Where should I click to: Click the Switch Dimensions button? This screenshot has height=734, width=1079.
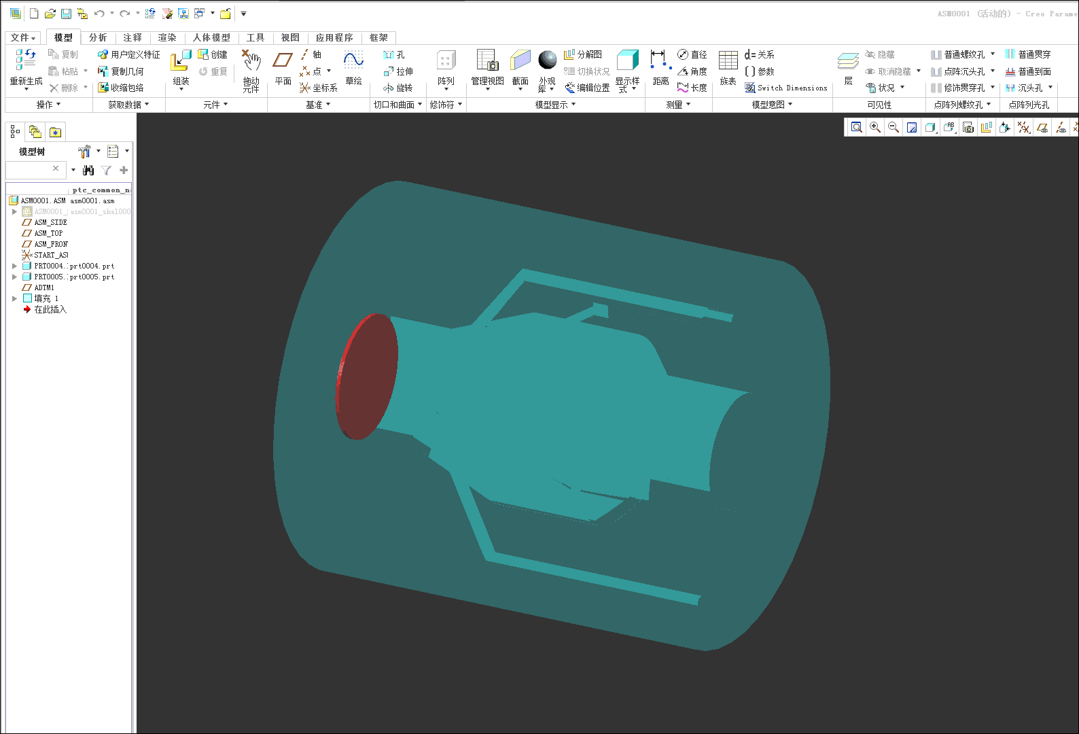click(786, 88)
